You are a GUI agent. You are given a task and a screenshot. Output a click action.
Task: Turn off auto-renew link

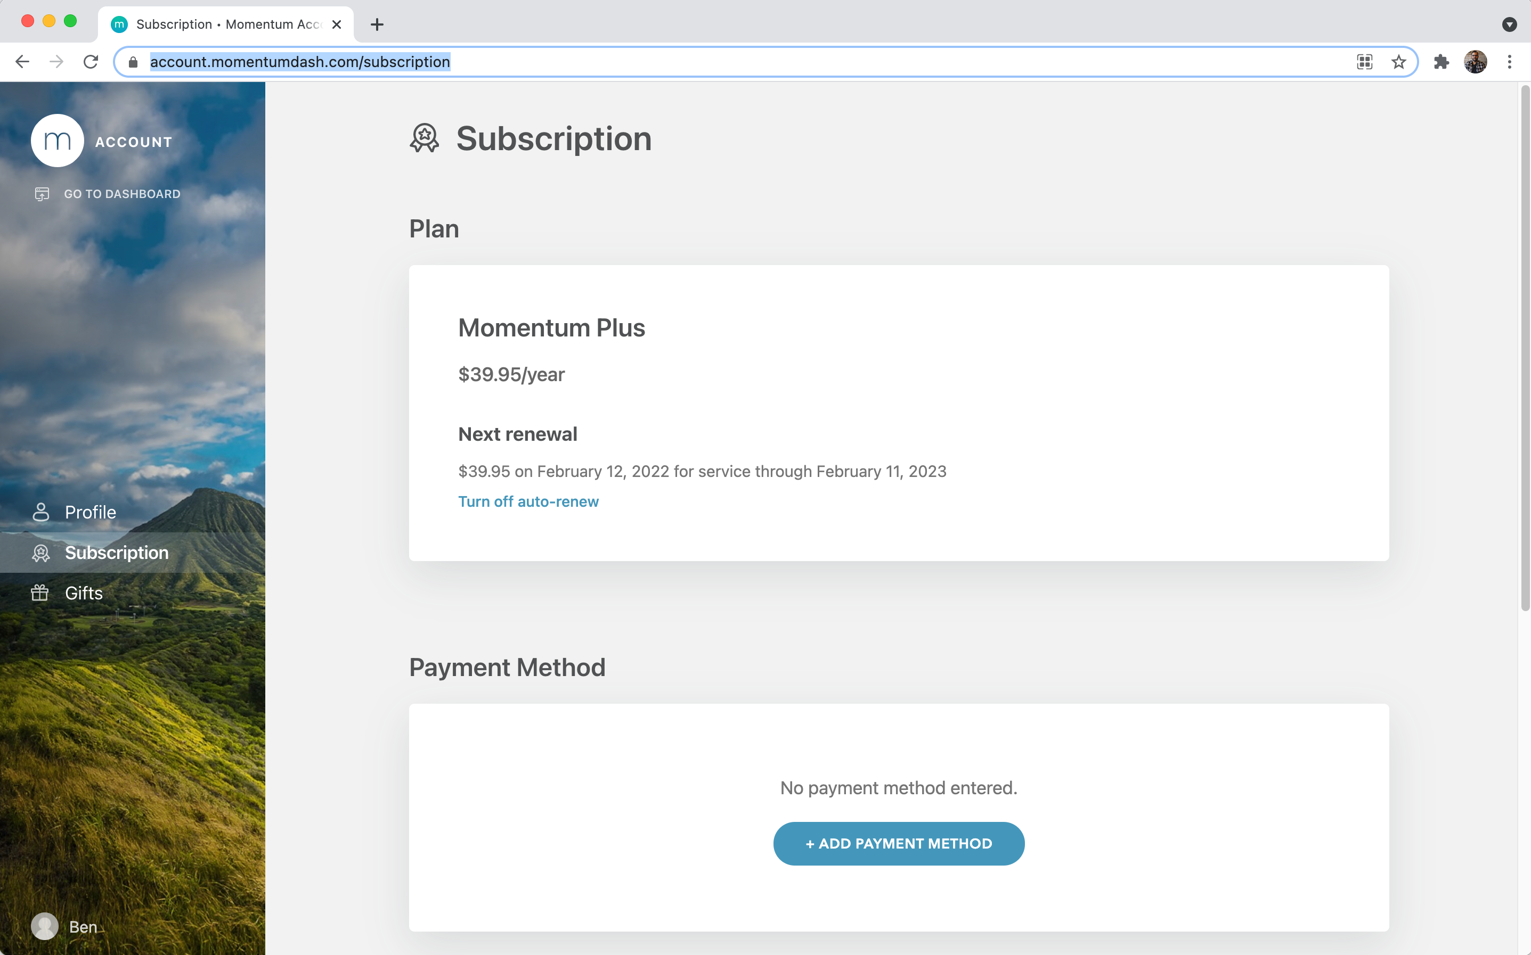click(x=528, y=501)
